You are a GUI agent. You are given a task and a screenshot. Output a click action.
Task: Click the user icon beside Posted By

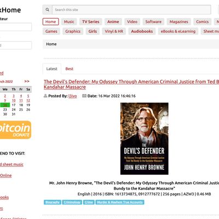pos(45,96)
